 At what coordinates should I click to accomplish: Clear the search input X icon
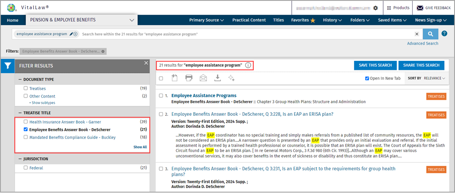(417, 34)
